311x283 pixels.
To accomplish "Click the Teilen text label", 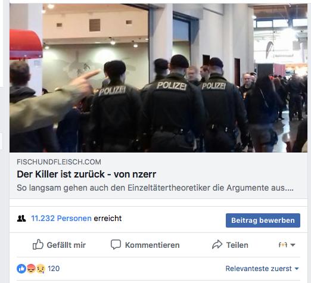I will click(237, 245).
